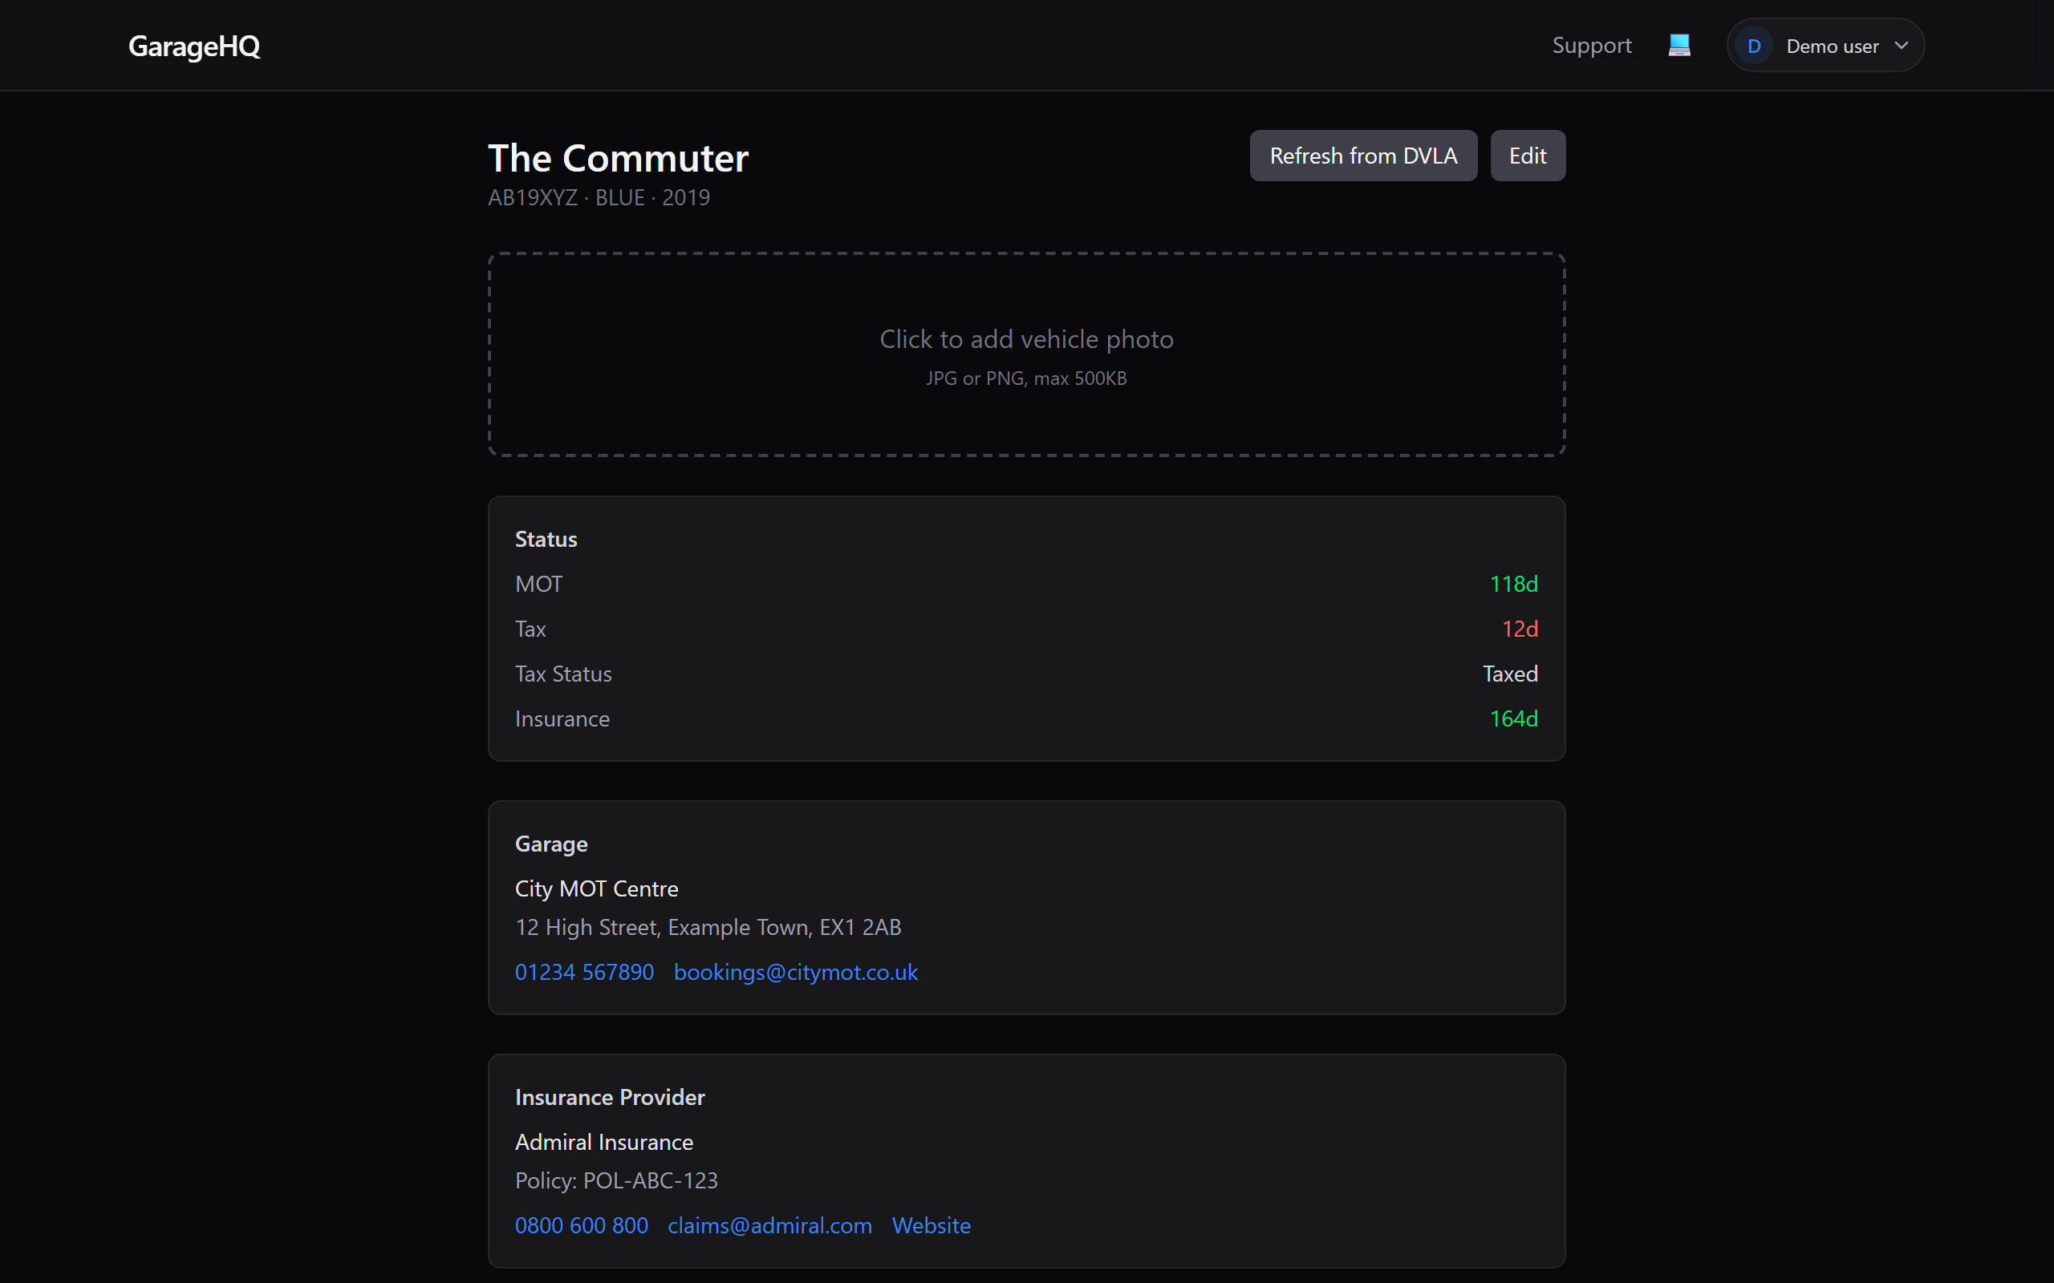Click the Insurance value 164d
Image resolution: width=2054 pixels, height=1283 pixels.
tap(1513, 718)
